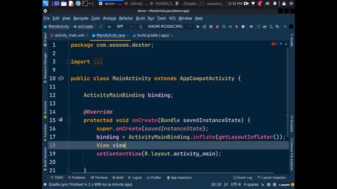Viewport: 337px width, 189px height.
Task: Click the Make Project hammer icon
Action: tap(100, 27)
